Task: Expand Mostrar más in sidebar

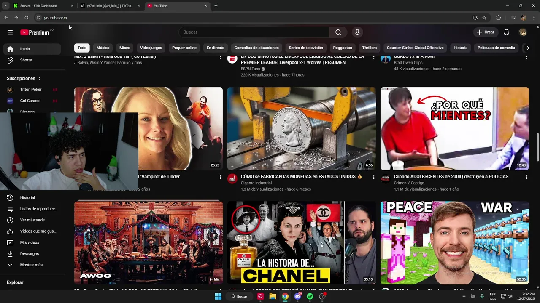Action: (32, 265)
